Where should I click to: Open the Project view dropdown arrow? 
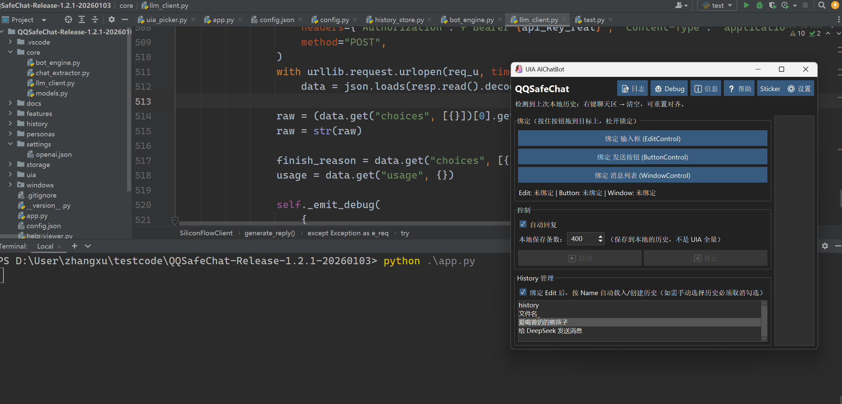[44, 20]
